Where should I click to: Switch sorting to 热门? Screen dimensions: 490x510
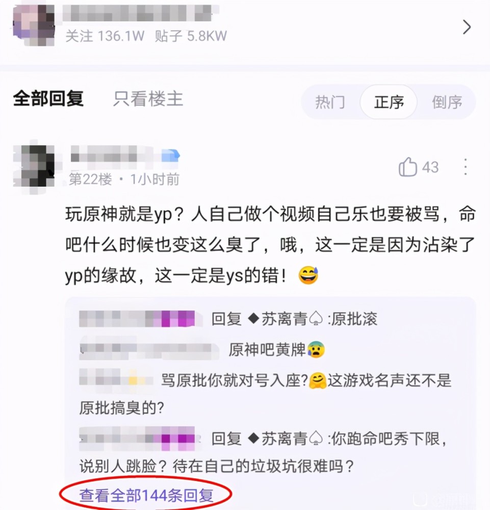coord(330,102)
